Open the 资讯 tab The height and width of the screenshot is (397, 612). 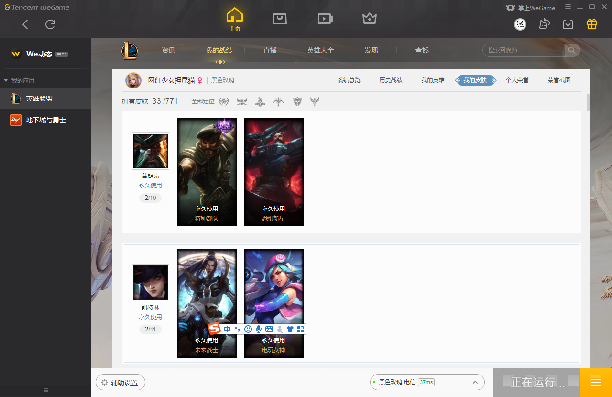(x=168, y=50)
